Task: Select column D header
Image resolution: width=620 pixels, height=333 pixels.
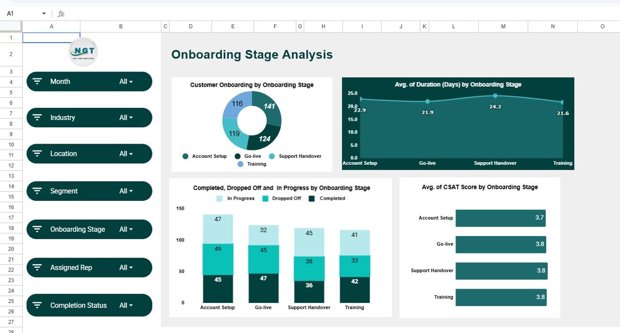Action: (190, 27)
